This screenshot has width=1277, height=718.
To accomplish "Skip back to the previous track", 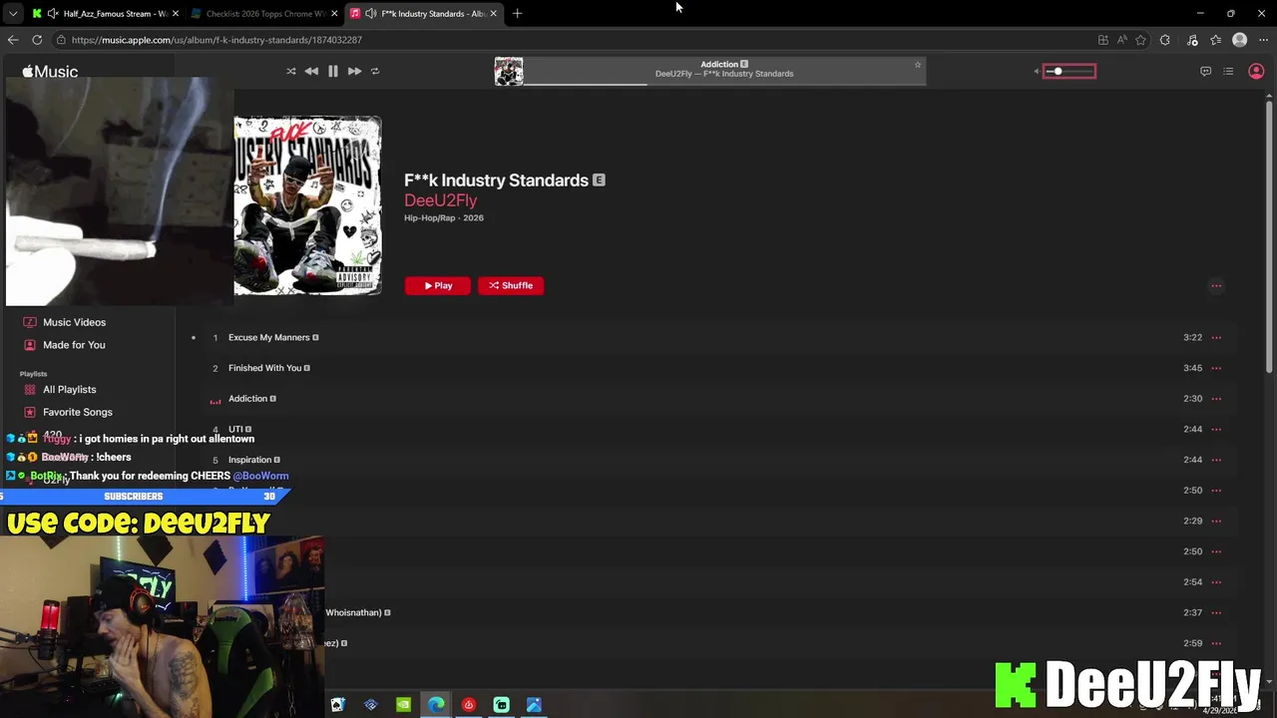I will click(x=311, y=71).
